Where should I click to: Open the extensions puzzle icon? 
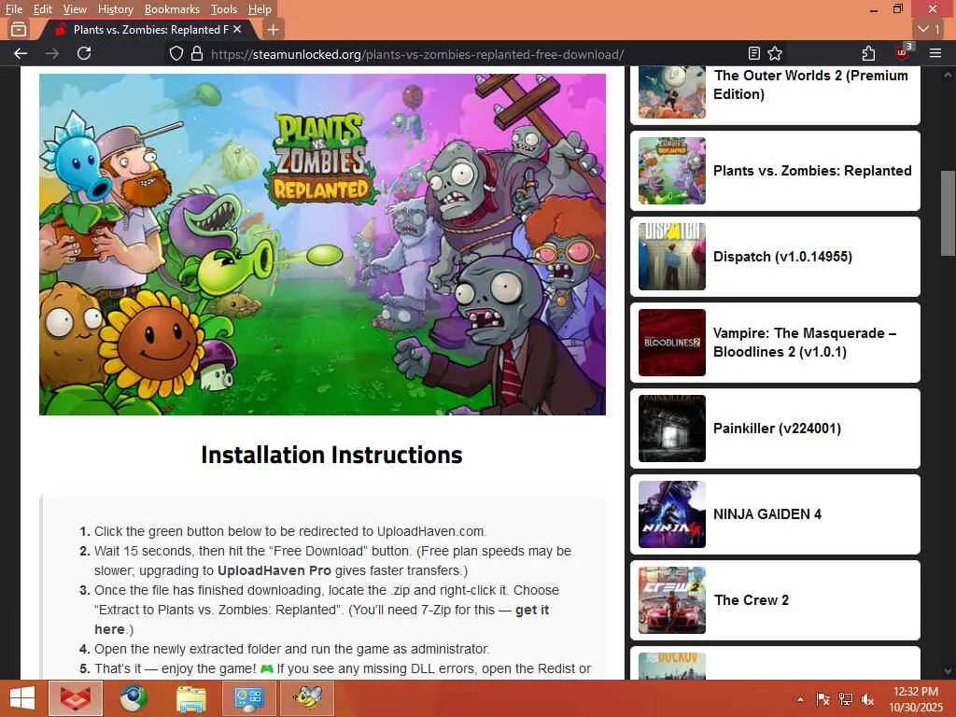tap(869, 53)
